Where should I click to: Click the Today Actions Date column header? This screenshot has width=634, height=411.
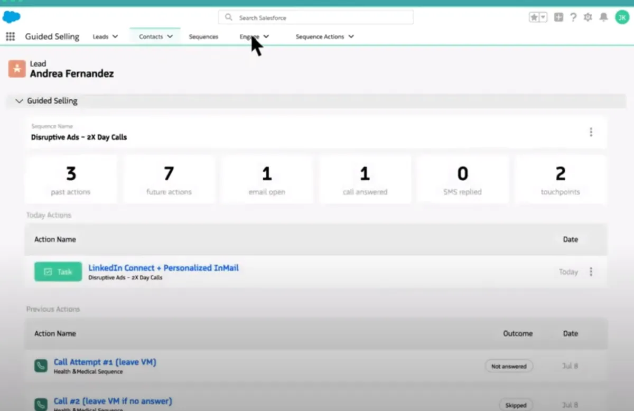(570, 239)
